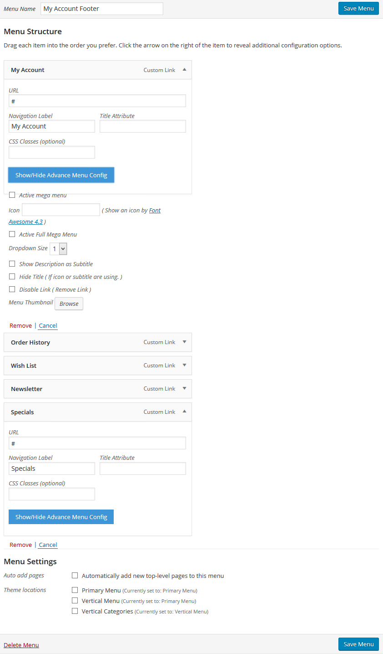Image resolution: width=383 pixels, height=654 pixels.
Task: Open the Font Awesome 4.3 link
Action: [85, 216]
